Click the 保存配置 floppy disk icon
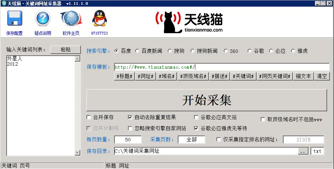This screenshot has width=334, height=169. [15, 18]
